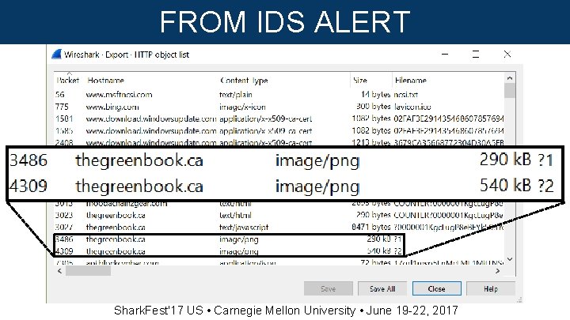Maximize the Wireshark export dialog
This screenshot has width=570, height=320.
(x=476, y=55)
